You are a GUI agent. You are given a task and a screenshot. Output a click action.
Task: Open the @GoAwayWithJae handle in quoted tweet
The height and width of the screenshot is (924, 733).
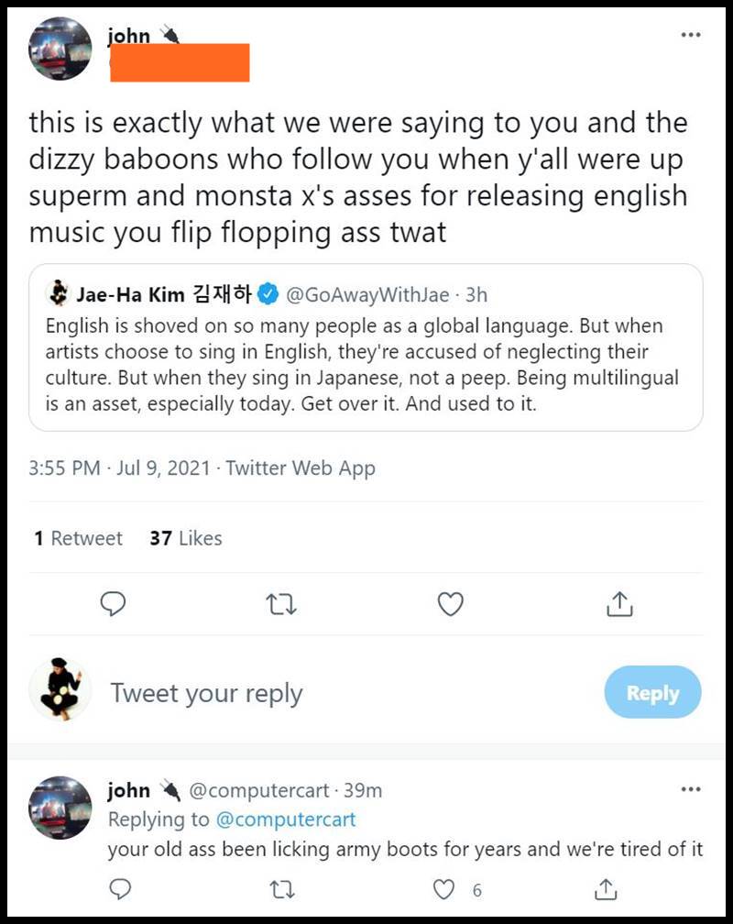tap(367, 294)
